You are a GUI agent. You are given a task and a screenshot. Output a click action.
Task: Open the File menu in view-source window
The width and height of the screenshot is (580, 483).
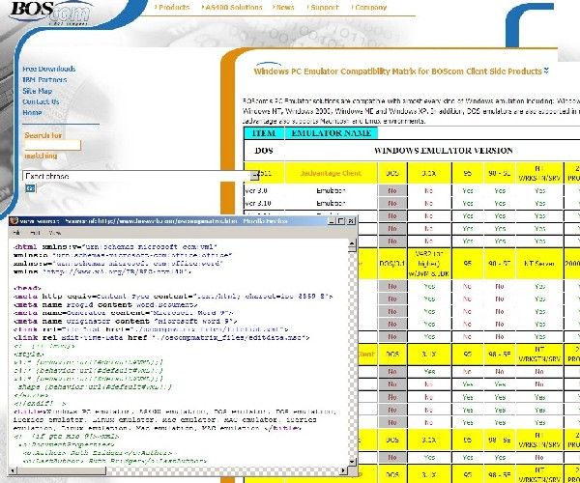16,233
